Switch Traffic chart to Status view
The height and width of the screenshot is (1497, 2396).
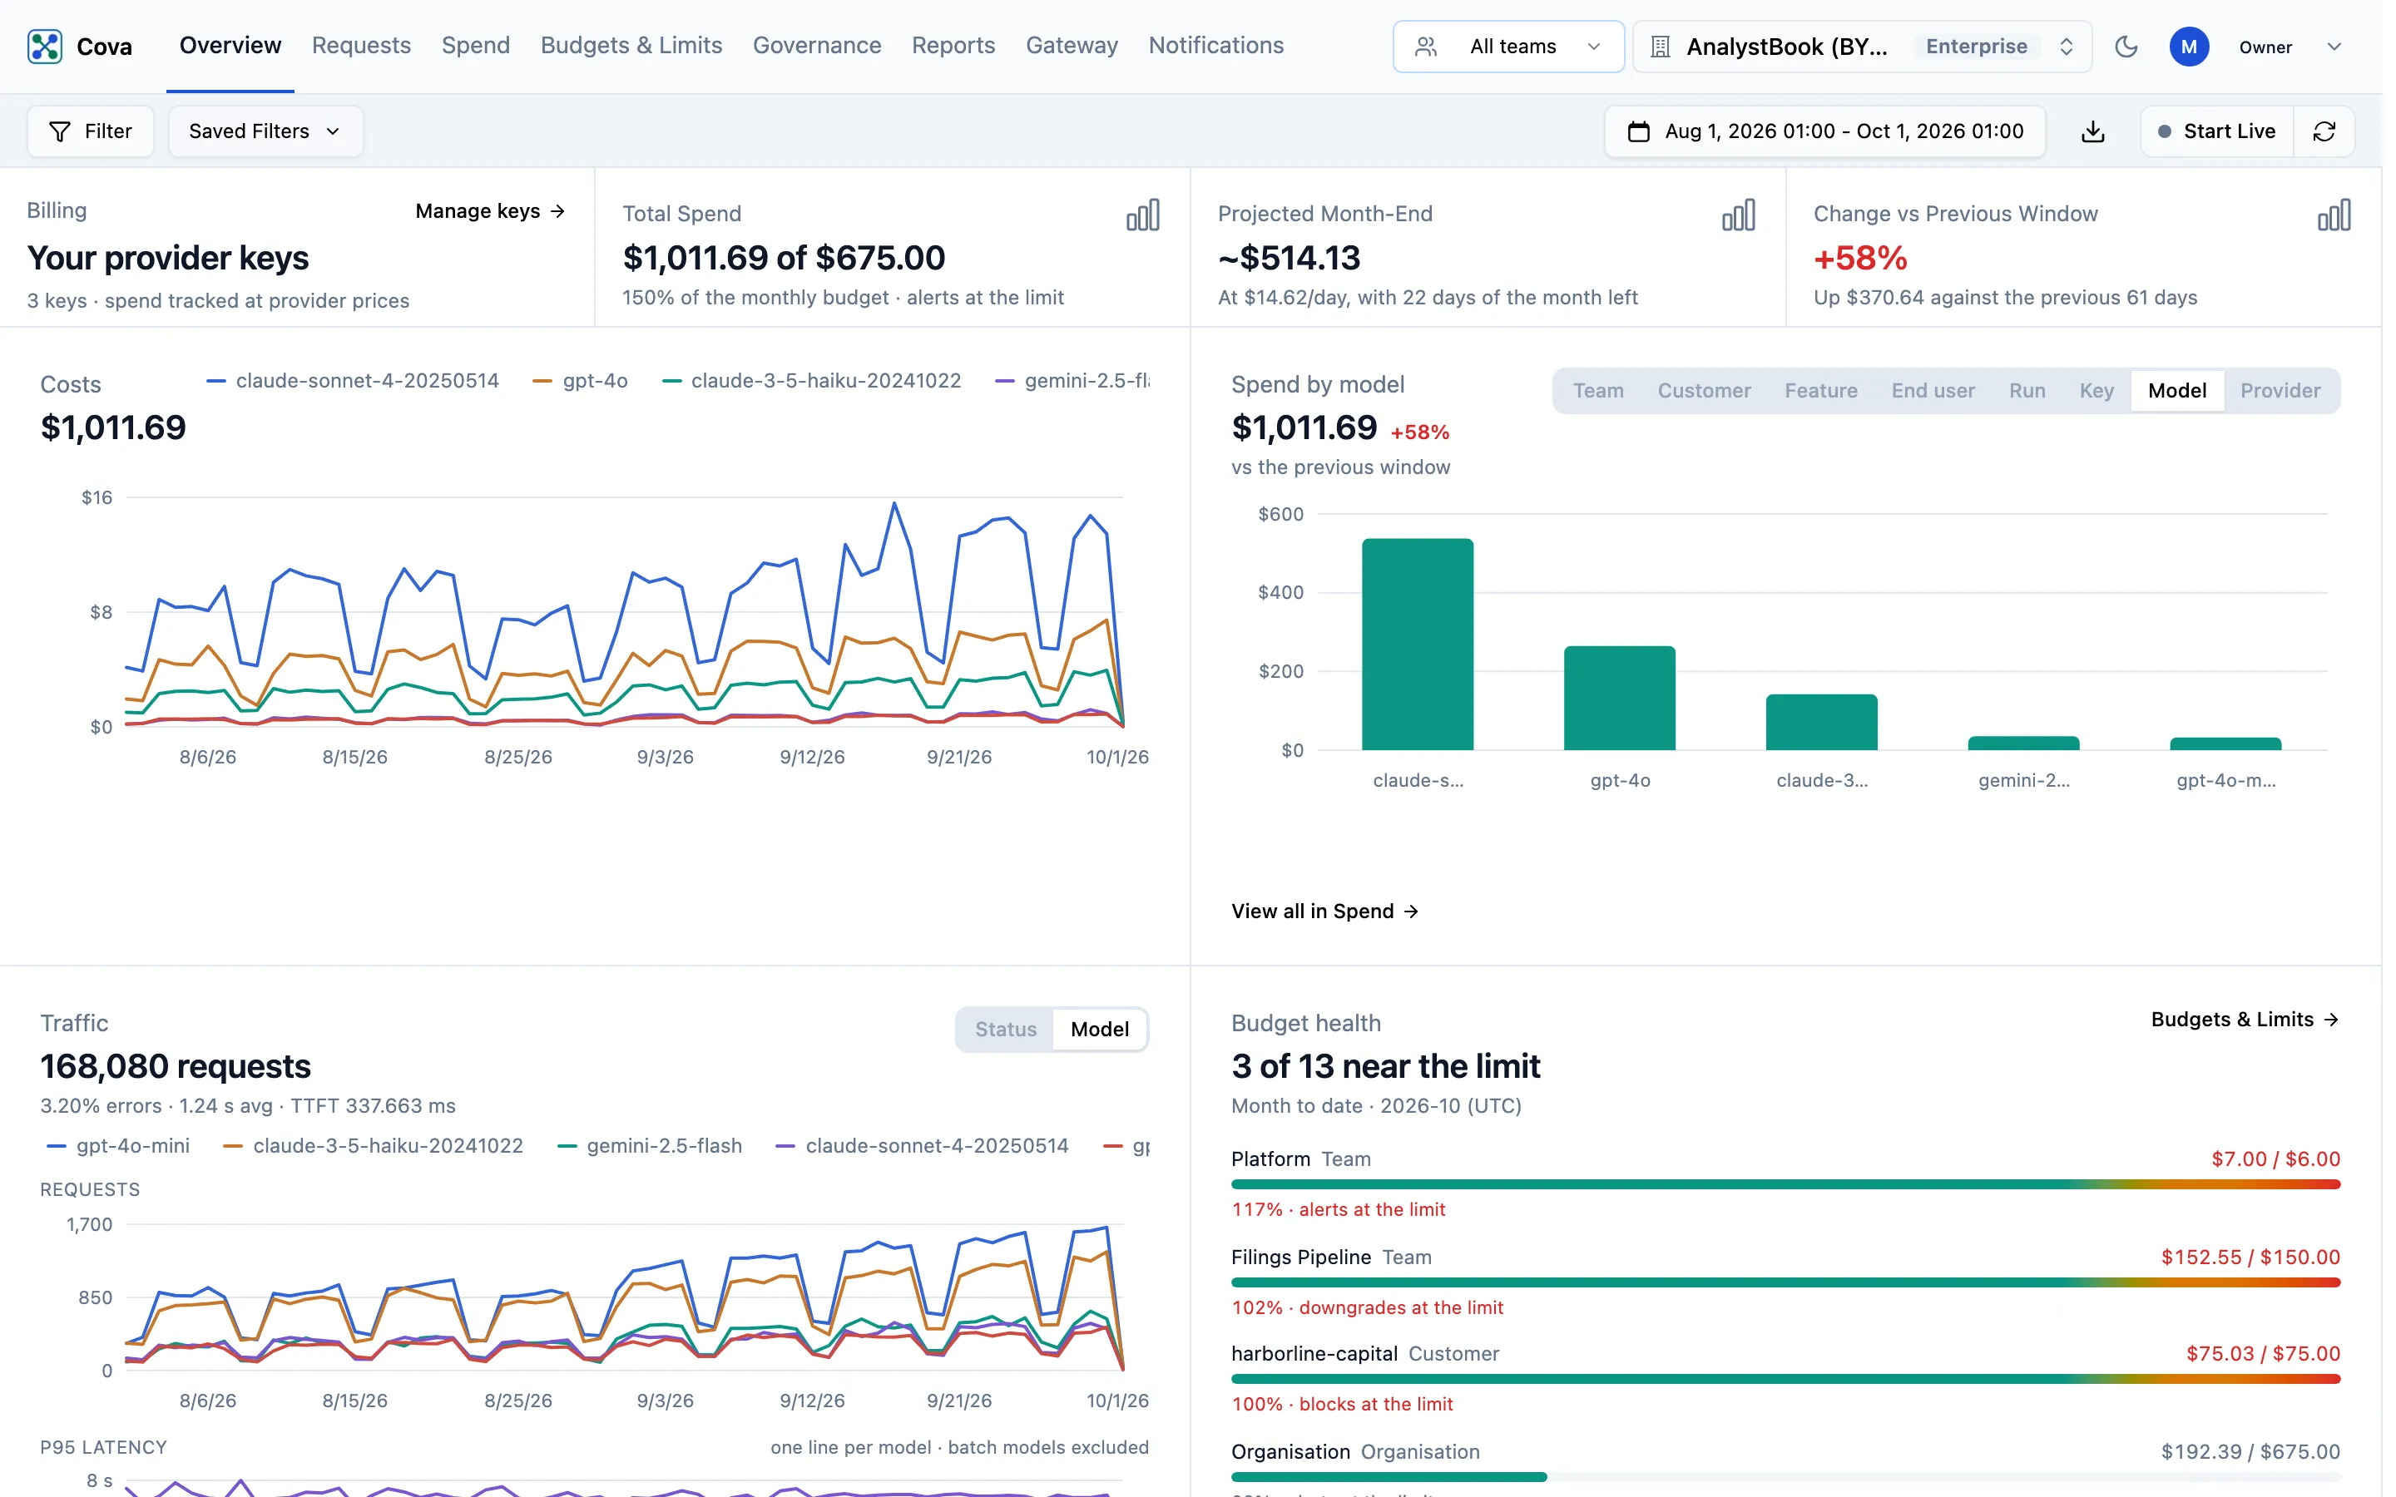point(1006,1030)
